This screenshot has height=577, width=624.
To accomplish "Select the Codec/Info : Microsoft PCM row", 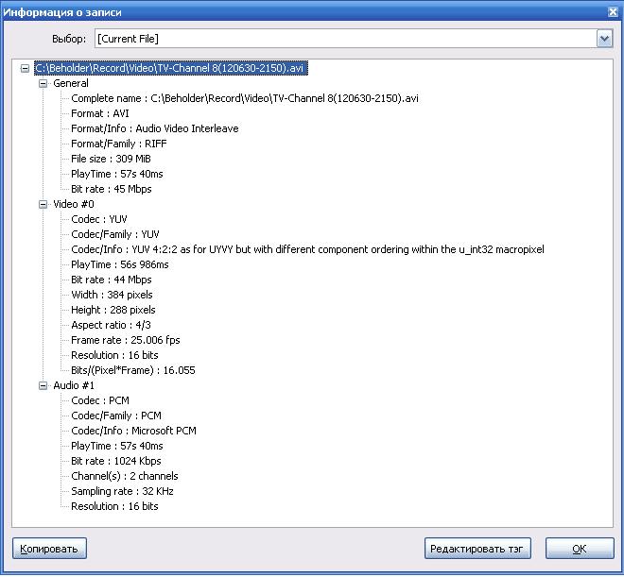I will click(134, 431).
